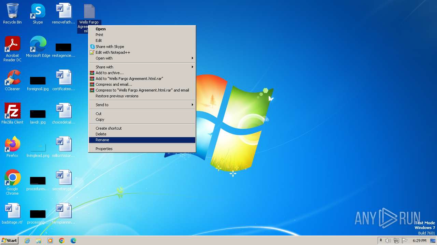Select the badstage.rtf document icon
The image size is (437, 245).
coord(12,214)
